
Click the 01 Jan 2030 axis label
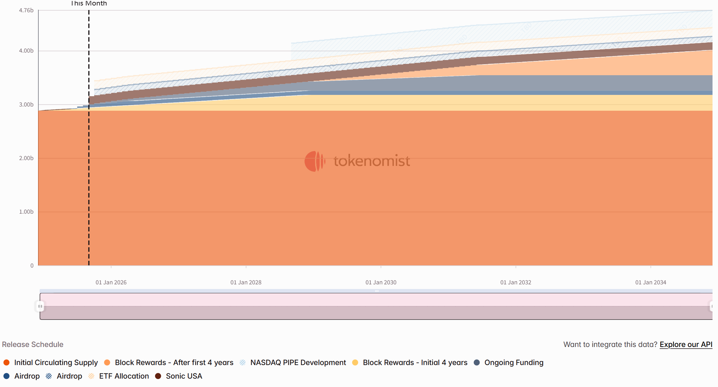[381, 282]
